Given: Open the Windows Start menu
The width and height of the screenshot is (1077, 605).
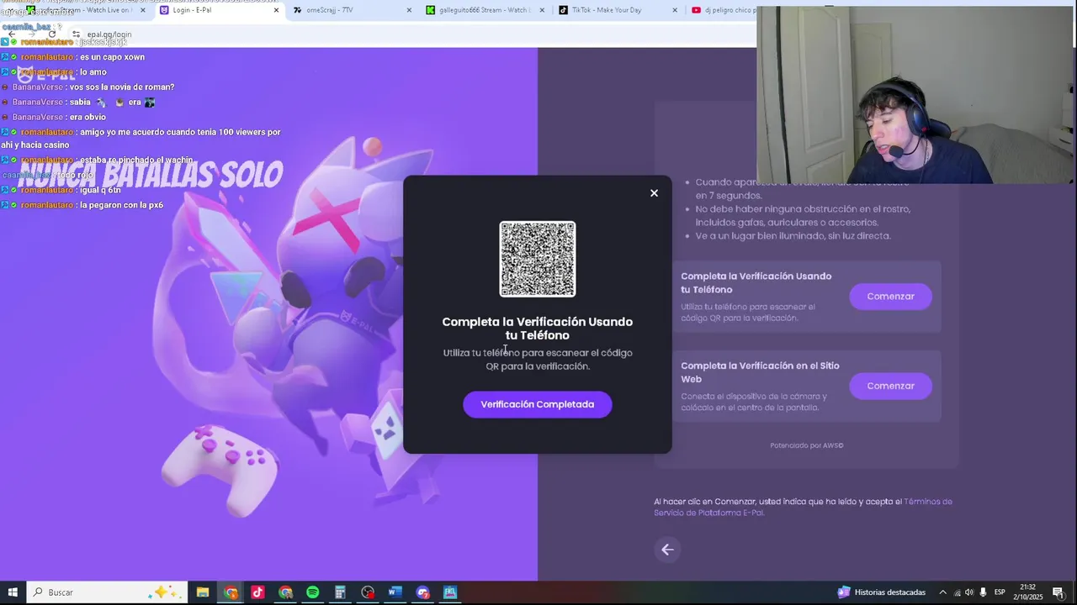Looking at the screenshot, I should coord(13,592).
